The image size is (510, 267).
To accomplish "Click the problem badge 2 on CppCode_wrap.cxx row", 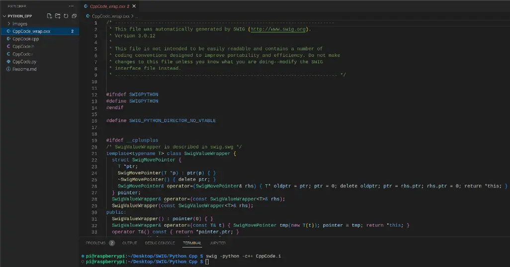I will [x=72, y=31].
